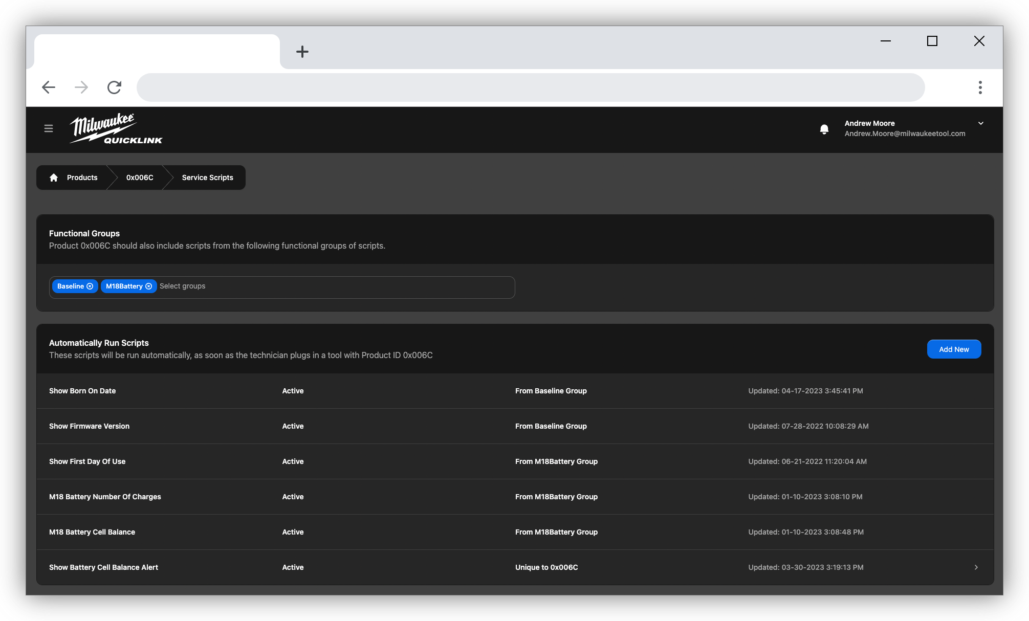Minimize the browser window
Viewport: 1029px width, 621px height.
tap(885, 41)
